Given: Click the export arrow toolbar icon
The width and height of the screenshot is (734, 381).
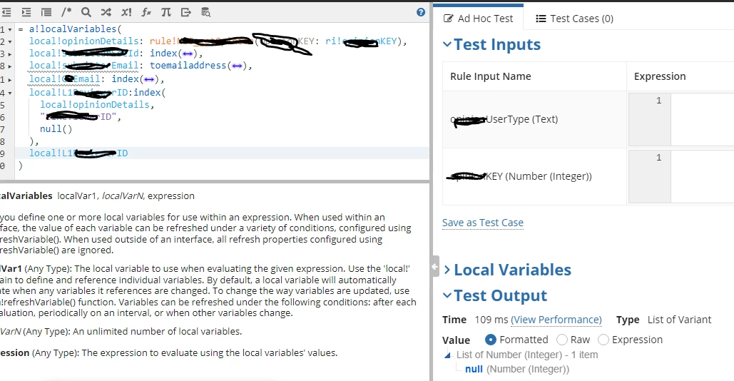Looking at the screenshot, I should click(186, 13).
